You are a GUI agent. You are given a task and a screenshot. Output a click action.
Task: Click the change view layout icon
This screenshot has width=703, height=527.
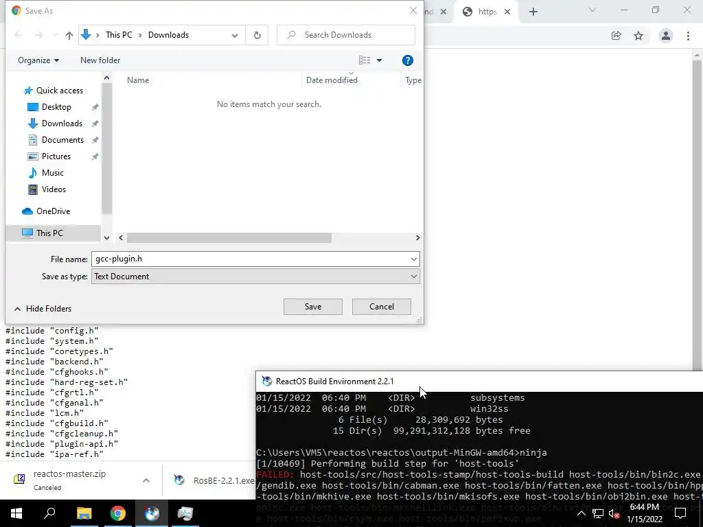pyautogui.click(x=365, y=60)
